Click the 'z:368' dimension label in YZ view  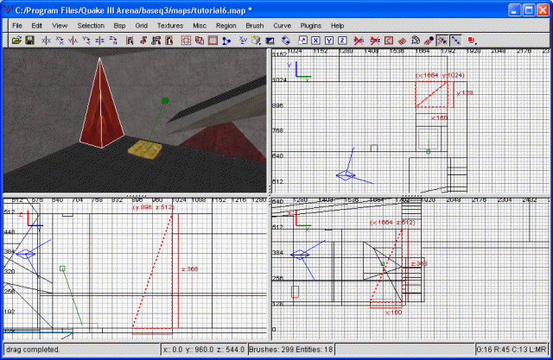190,269
